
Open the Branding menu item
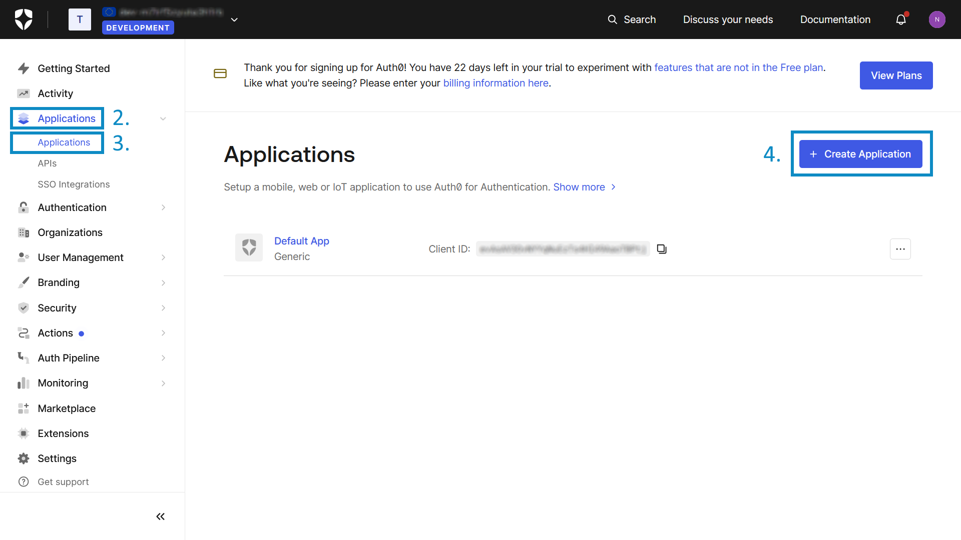point(59,282)
